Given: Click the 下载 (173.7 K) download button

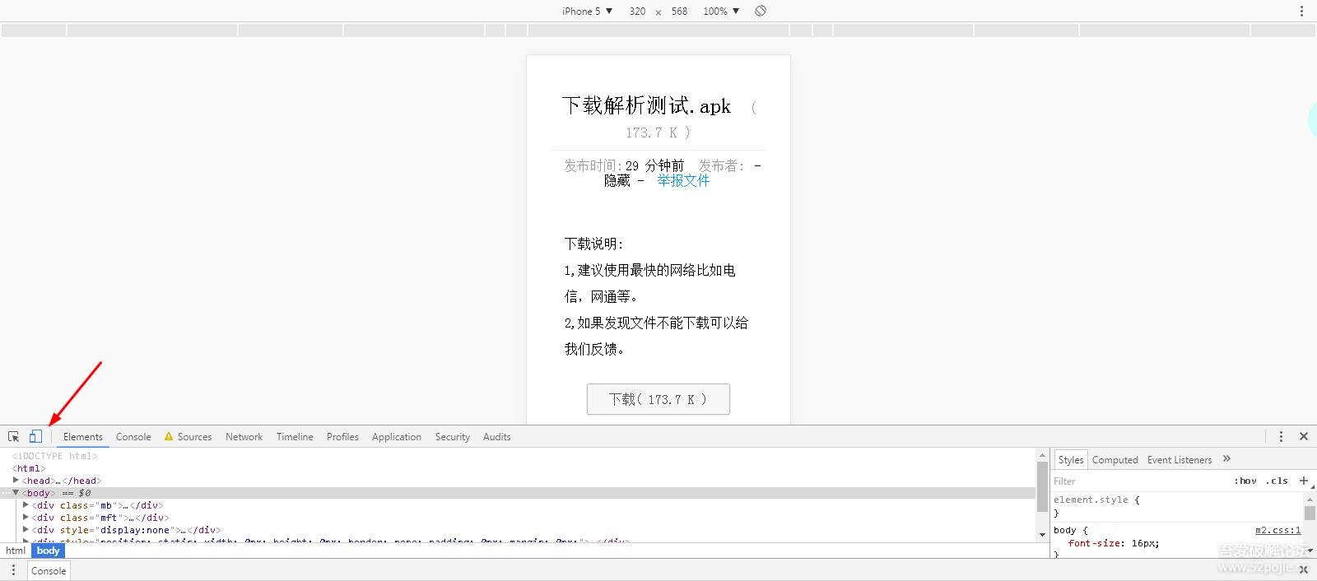Looking at the screenshot, I should tap(658, 399).
